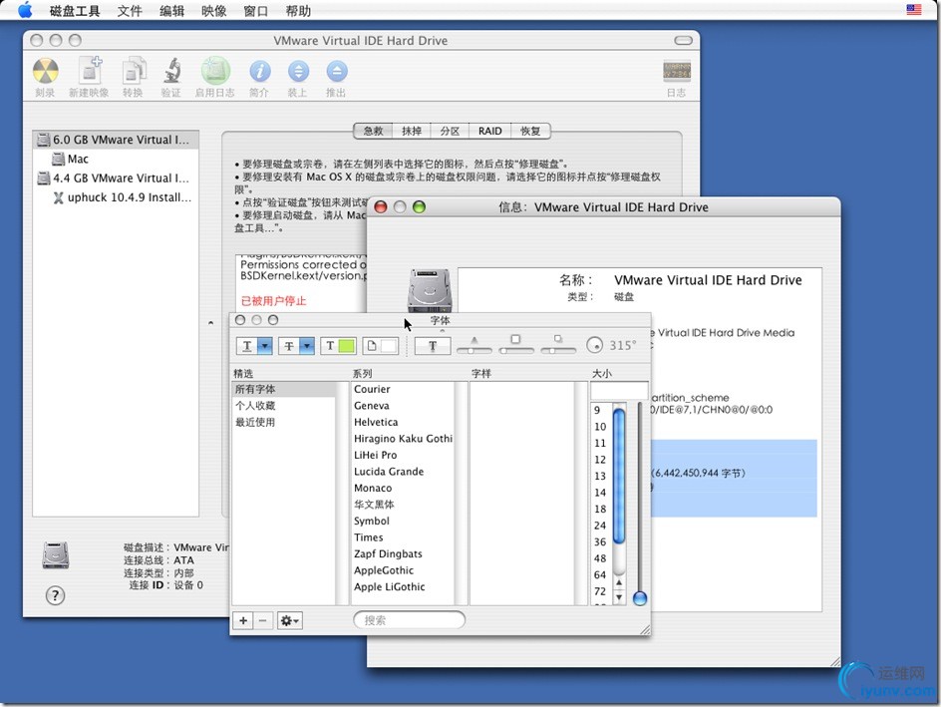Click the vertical font size slider knob
The height and width of the screenshot is (707, 941).
[640, 597]
